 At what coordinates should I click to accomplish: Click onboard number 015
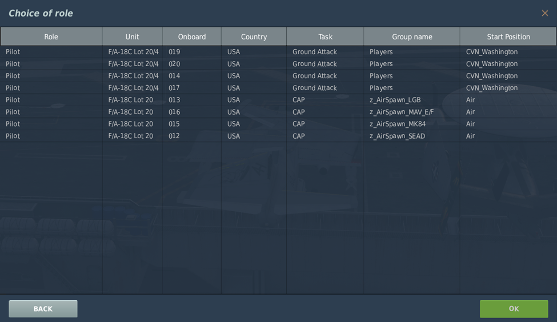[174, 124]
